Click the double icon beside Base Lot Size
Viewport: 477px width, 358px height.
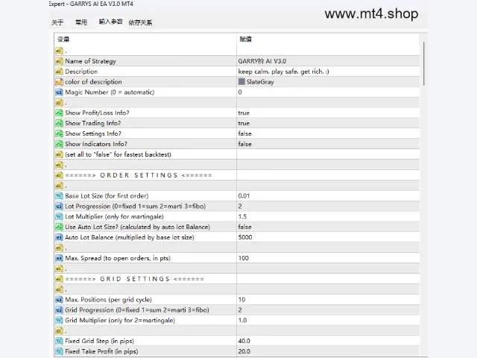point(59,196)
